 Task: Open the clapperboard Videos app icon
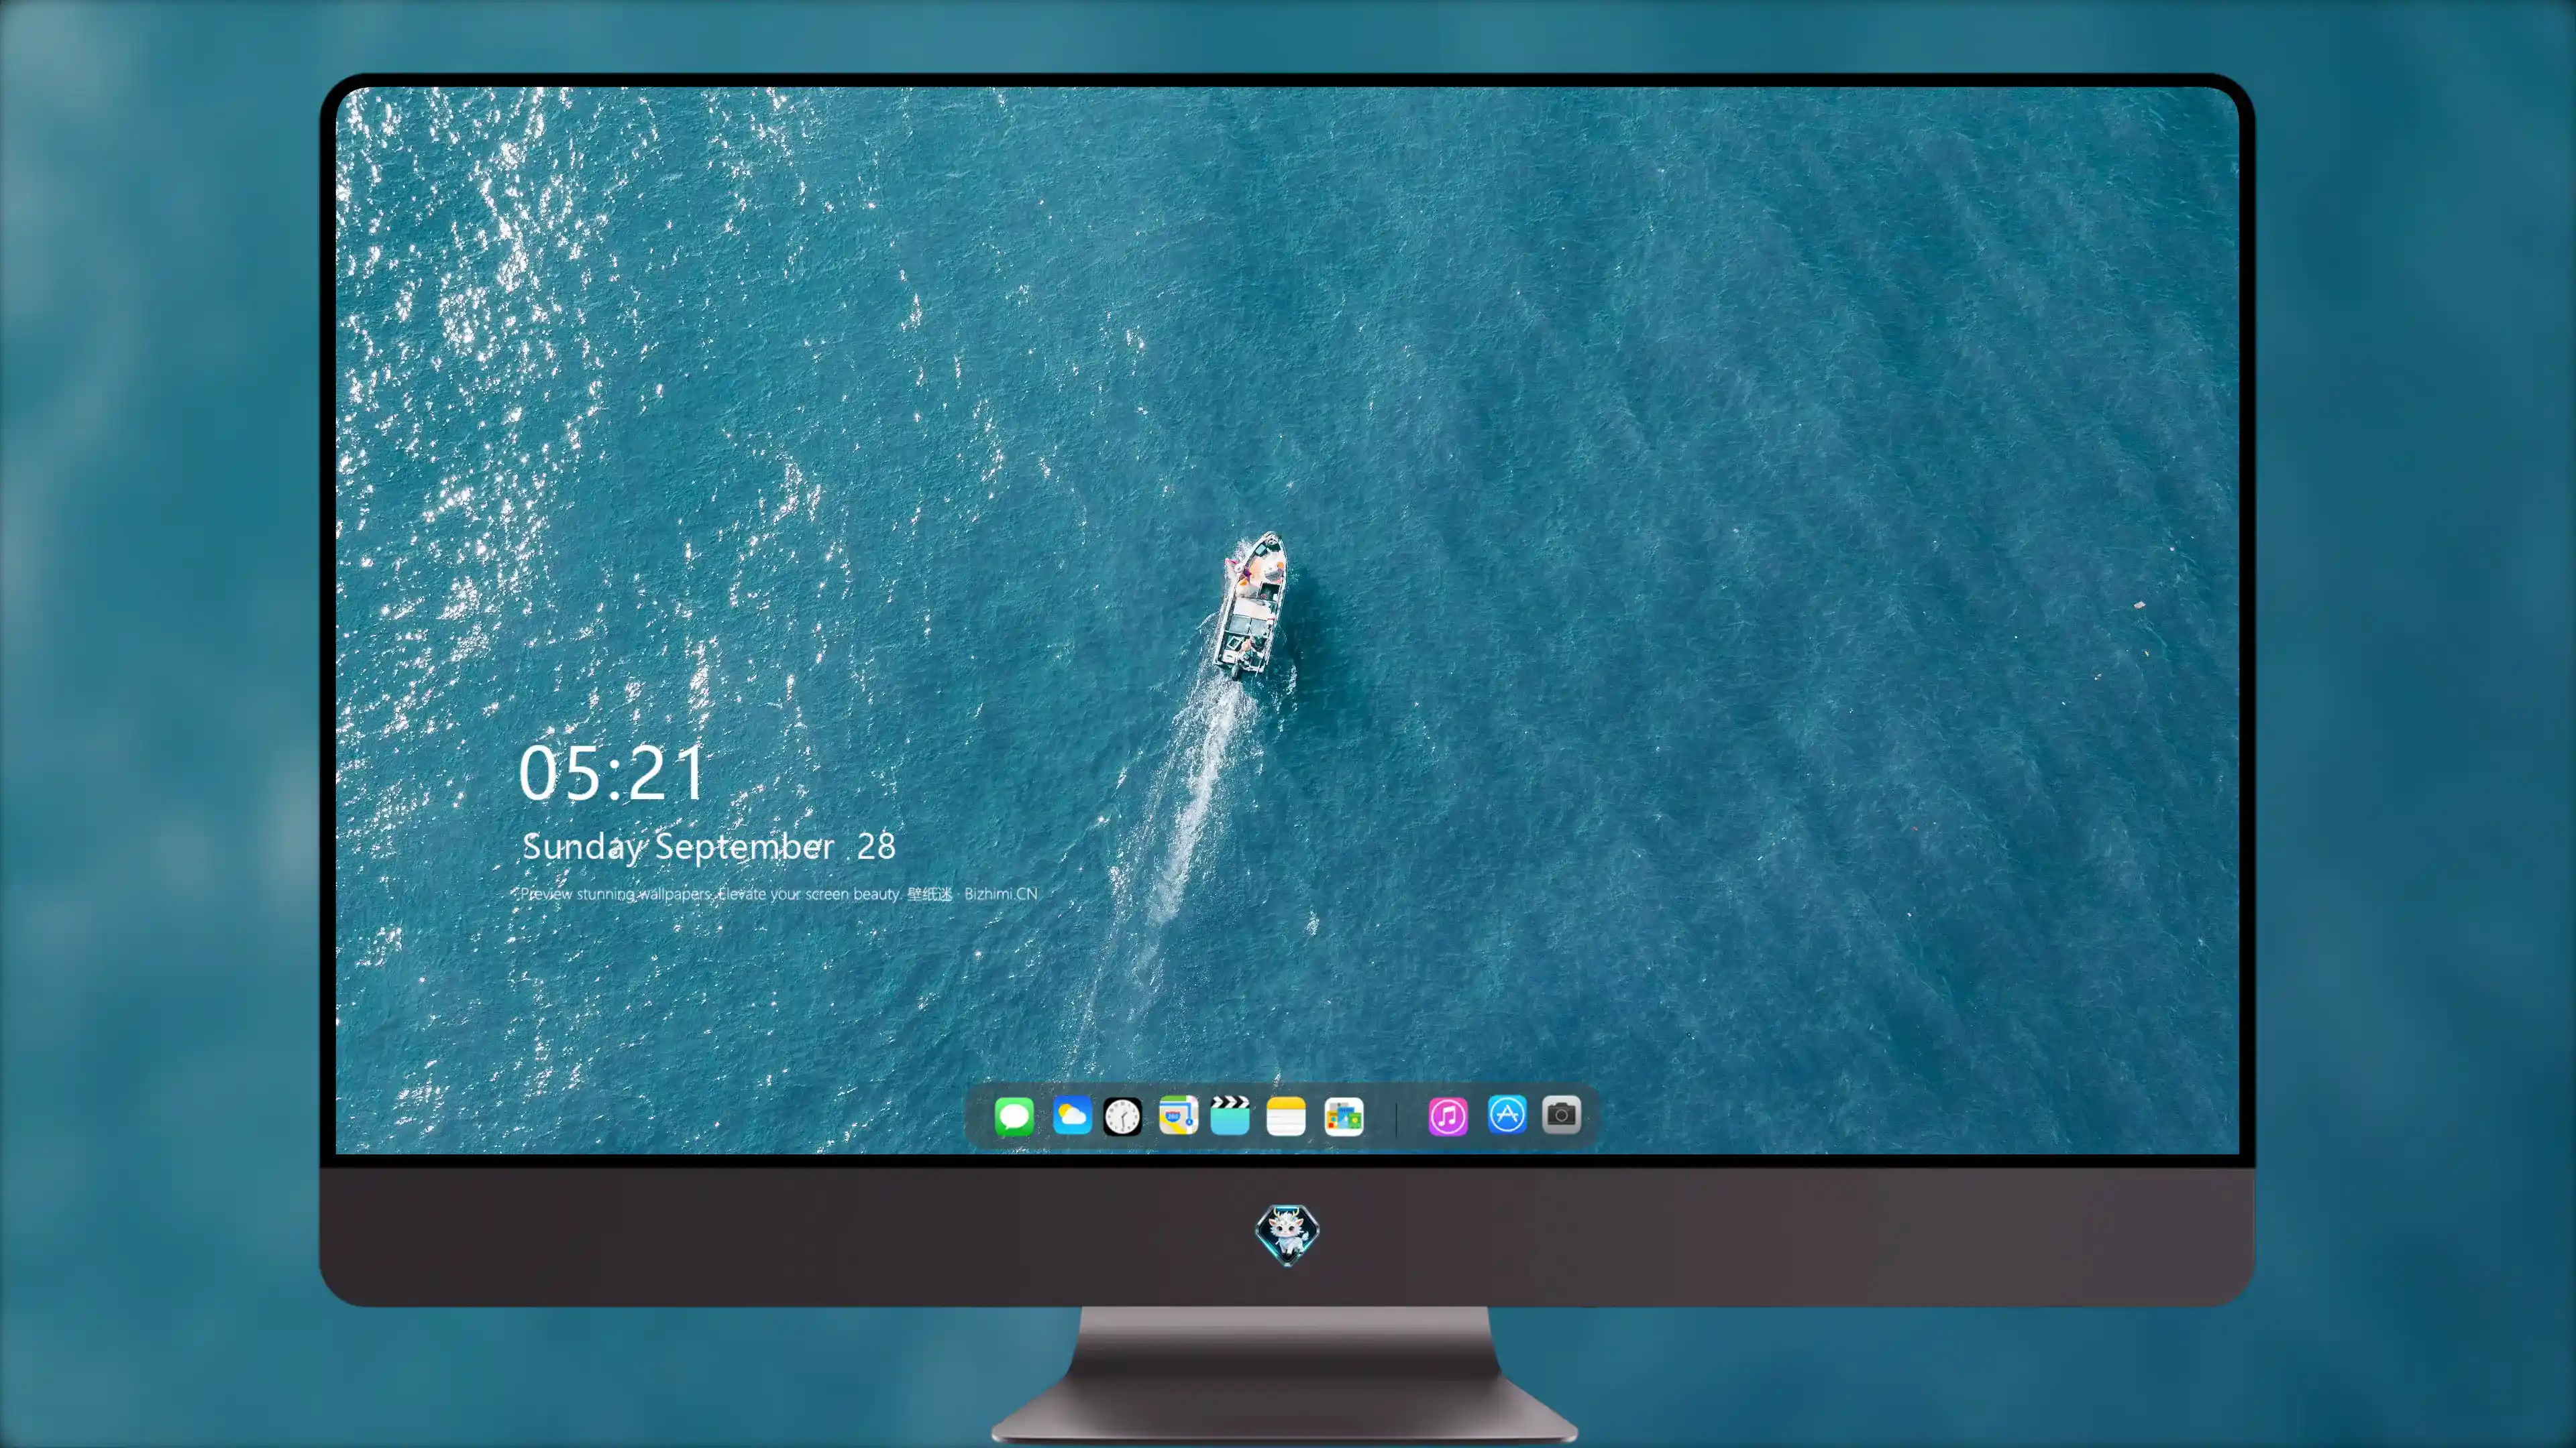pos(1230,1115)
